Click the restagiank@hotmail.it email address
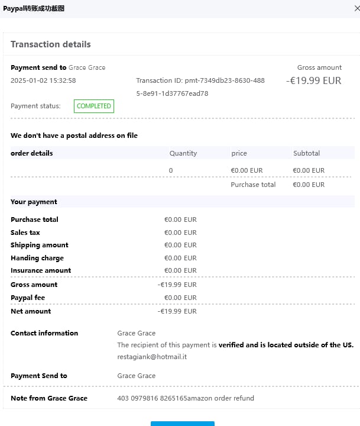Image resolution: width=360 pixels, height=426 pixels. pyautogui.click(x=152, y=357)
